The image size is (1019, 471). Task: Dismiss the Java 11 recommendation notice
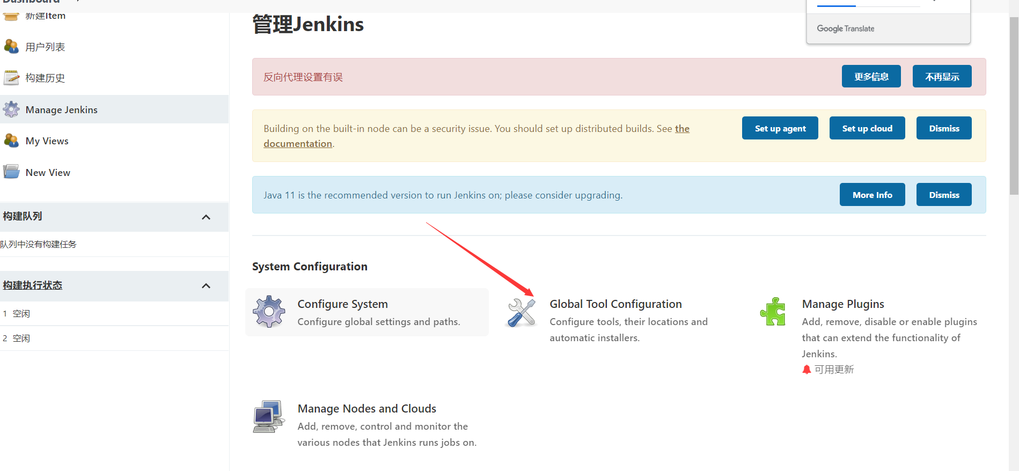(x=944, y=195)
